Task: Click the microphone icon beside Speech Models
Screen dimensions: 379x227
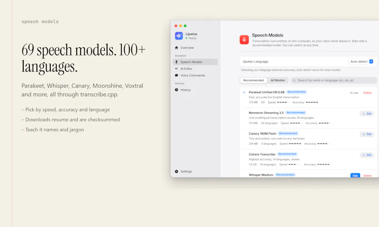Action: pyautogui.click(x=176, y=62)
